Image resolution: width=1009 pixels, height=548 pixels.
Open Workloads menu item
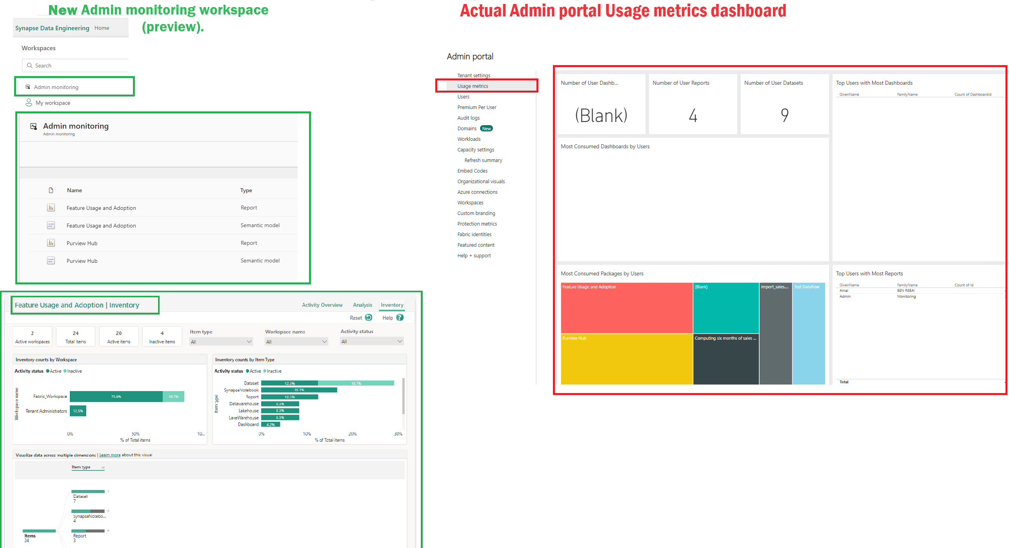click(x=469, y=139)
